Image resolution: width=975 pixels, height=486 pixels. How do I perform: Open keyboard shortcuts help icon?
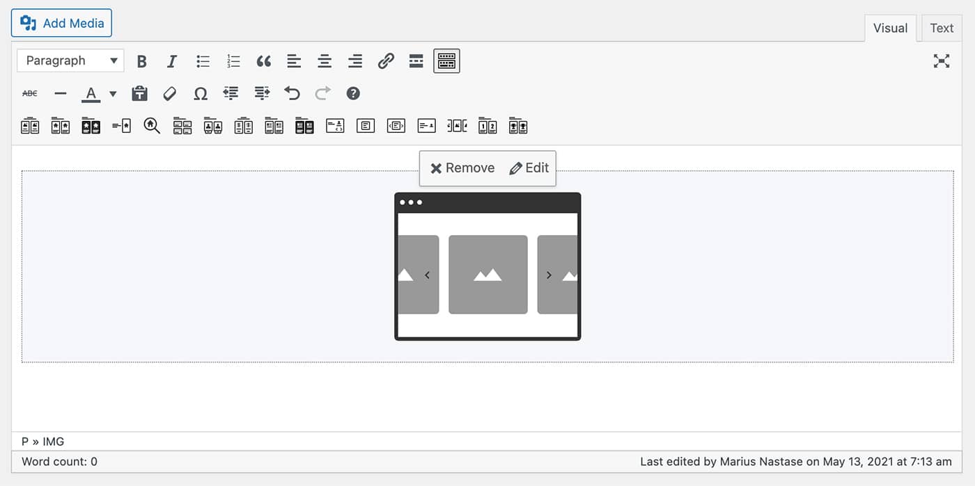[x=353, y=93]
